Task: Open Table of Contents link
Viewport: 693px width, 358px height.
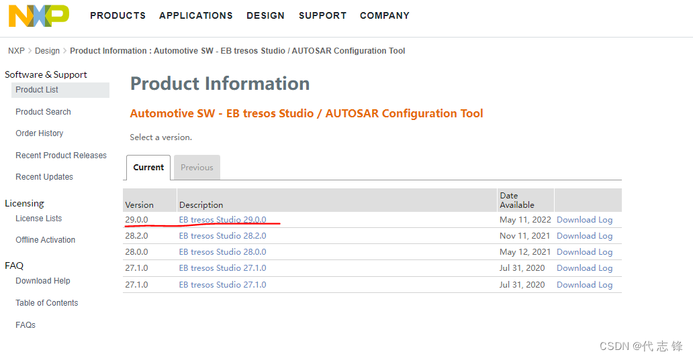Action: point(47,303)
